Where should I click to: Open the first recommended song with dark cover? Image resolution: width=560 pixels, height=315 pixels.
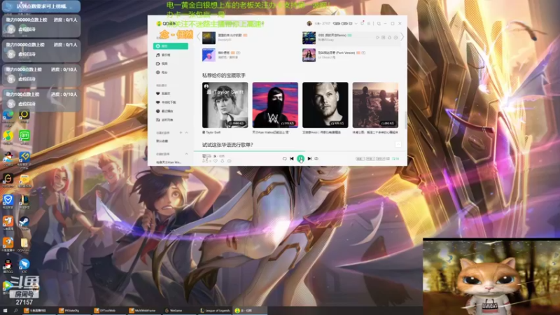click(x=209, y=38)
